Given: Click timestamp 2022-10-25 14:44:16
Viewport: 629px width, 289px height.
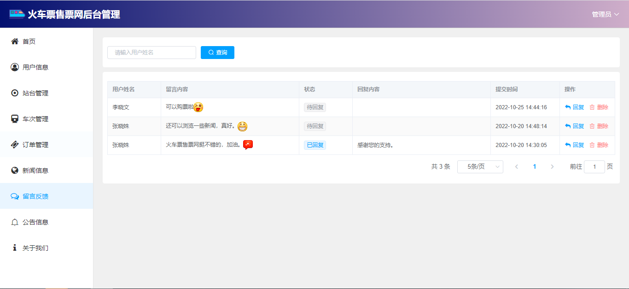Looking at the screenshot, I should tap(521, 107).
